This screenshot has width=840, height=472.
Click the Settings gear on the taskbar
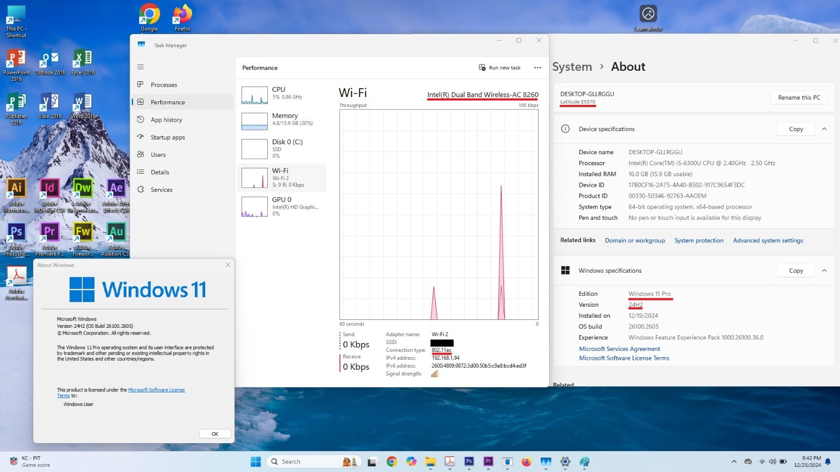coord(565,462)
